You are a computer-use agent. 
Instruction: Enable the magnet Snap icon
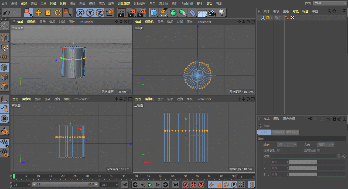click(5, 131)
